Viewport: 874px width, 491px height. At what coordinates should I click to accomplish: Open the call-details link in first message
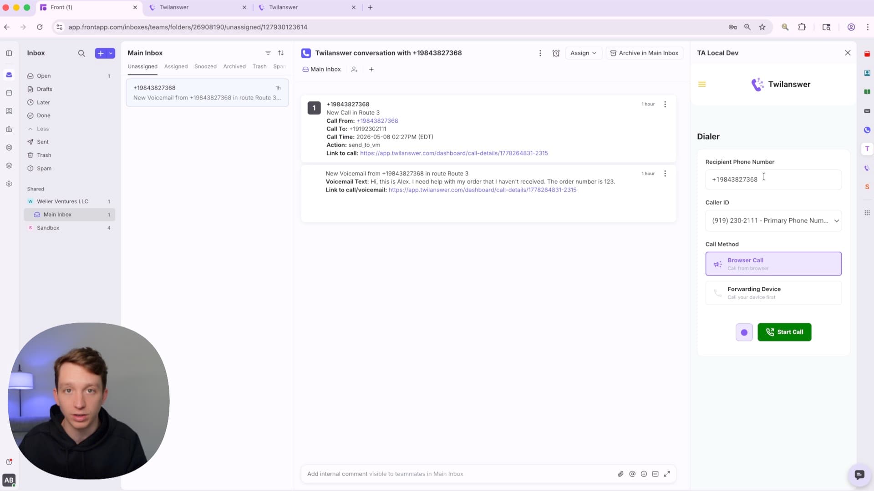click(x=454, y=153)
